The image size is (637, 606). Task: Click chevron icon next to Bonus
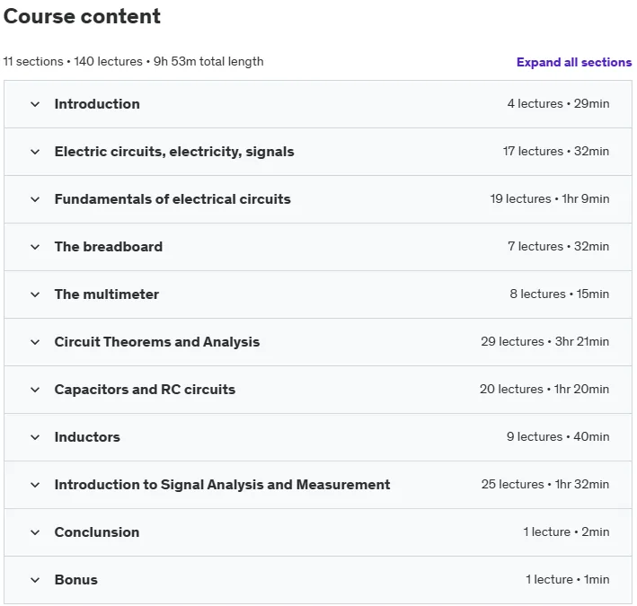coord(35,580)
